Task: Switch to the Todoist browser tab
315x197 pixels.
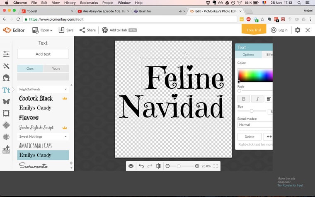Action: click(x=47, y=11)
